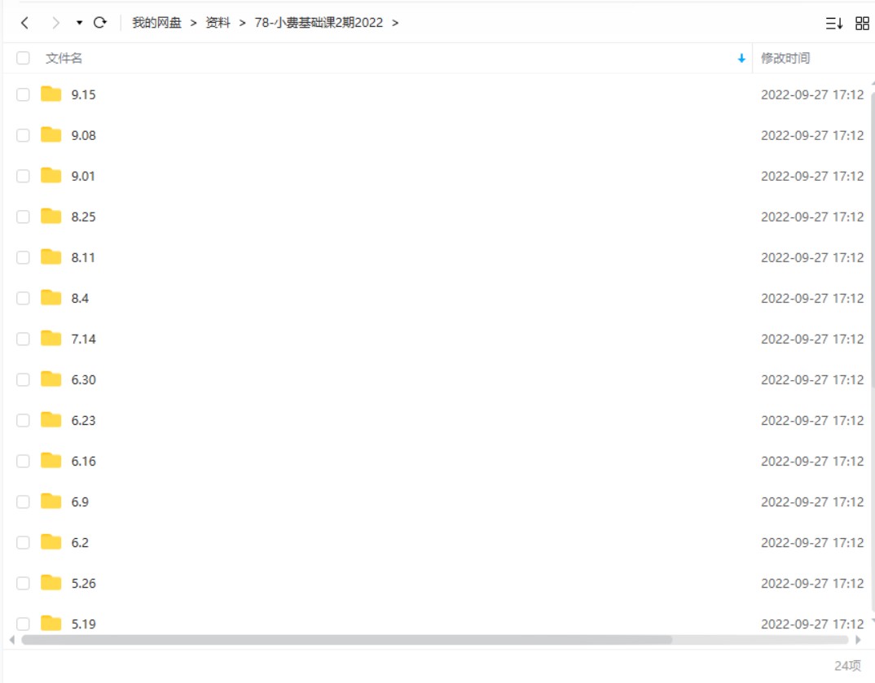Select checkbox for folder 7.14
The image size is (875, 683).
pyautogui.click(x=23, y=339)
